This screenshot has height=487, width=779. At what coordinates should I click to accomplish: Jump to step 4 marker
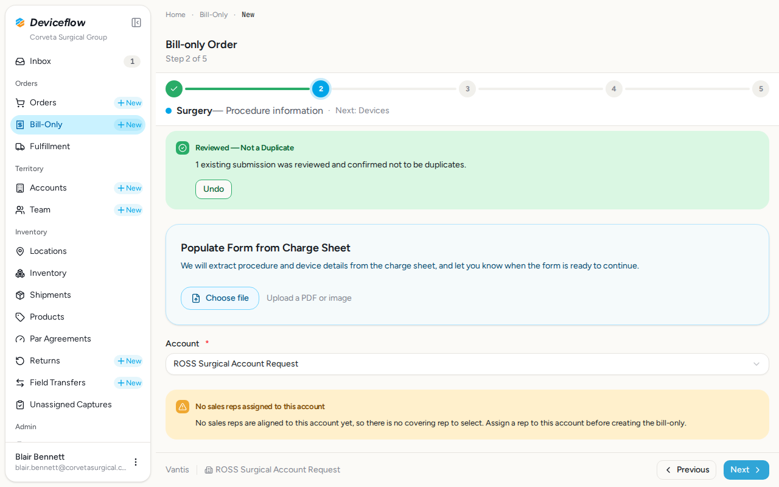(613, 89)
